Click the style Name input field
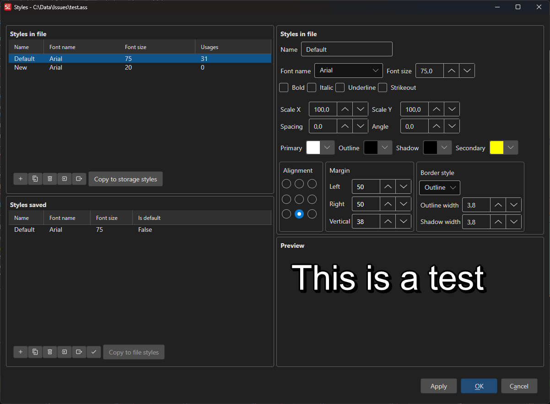Screen dimensions: 550x404 (346, 49)
